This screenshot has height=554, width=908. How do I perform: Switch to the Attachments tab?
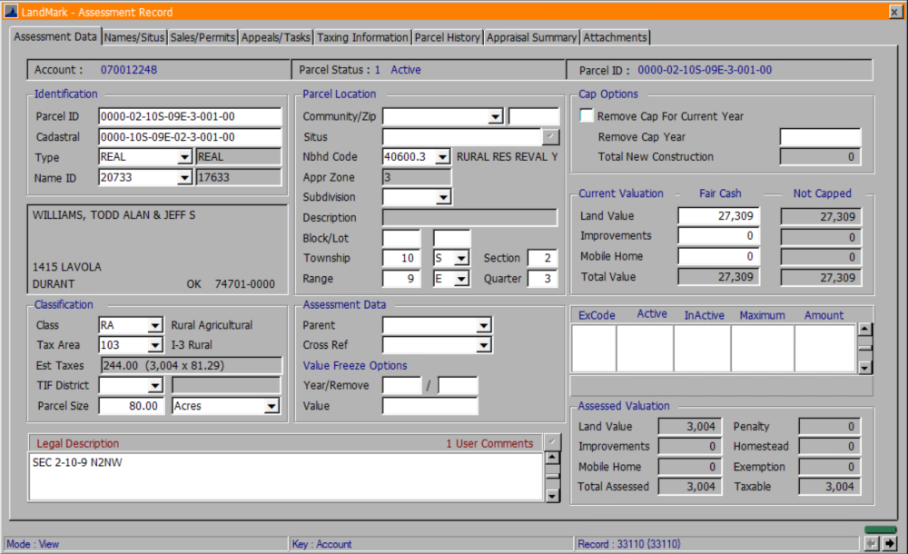tap(615, 37)
